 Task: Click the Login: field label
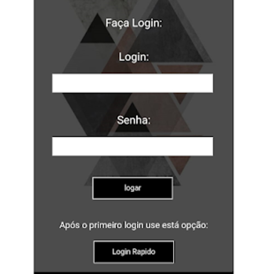(x=134, y=57)
